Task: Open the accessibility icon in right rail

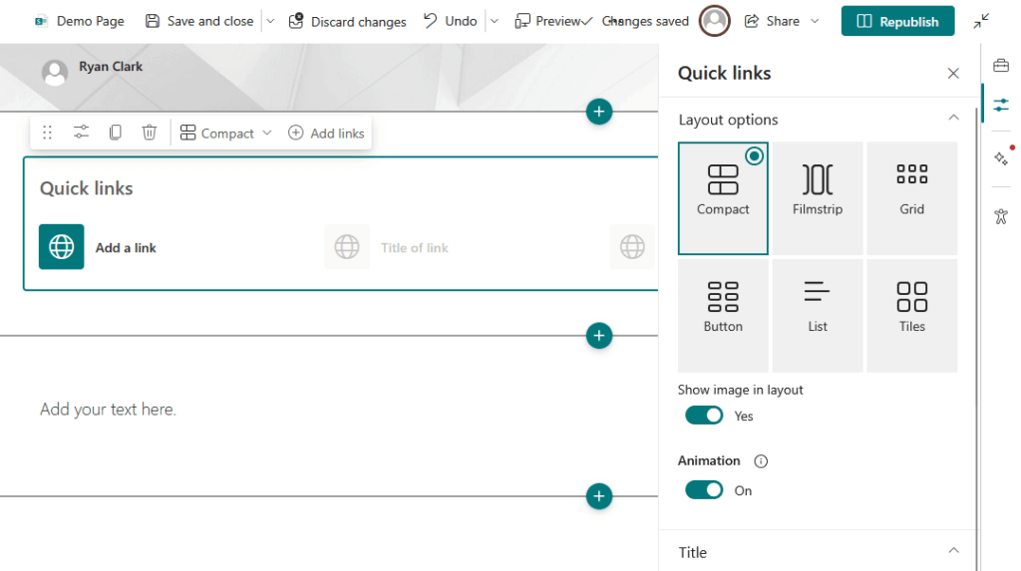Action: coord(1001,216)
